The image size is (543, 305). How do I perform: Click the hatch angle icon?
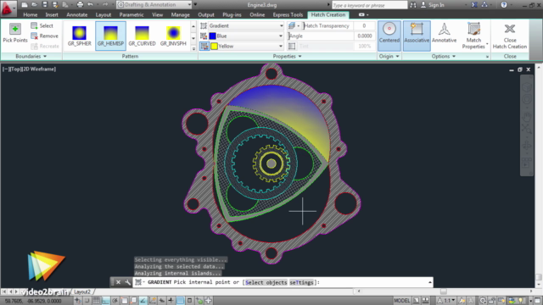(x=289, y=36)
